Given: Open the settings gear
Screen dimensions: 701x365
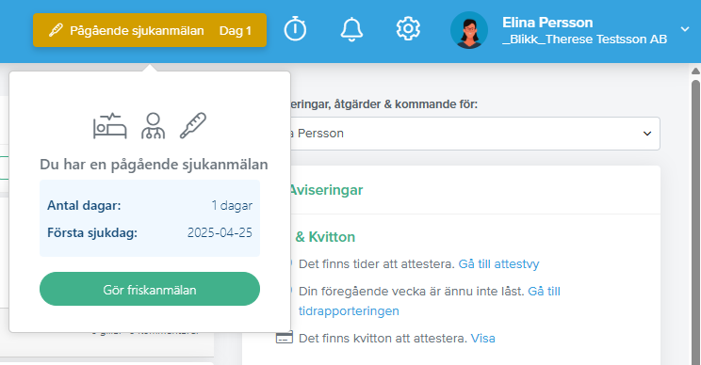Looking at the screenshot, I should [x=408, y=29].
